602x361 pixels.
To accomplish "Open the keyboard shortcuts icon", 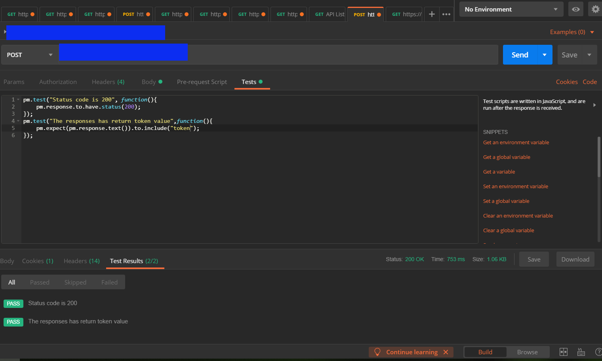I will [x=581, y=352].
